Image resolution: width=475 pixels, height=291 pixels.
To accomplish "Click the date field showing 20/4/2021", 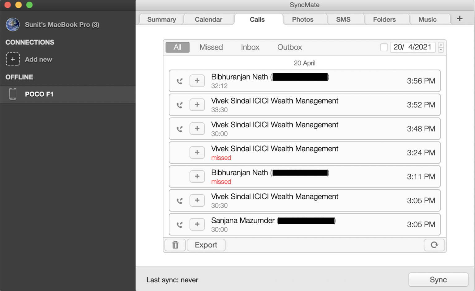I will 412,47.
